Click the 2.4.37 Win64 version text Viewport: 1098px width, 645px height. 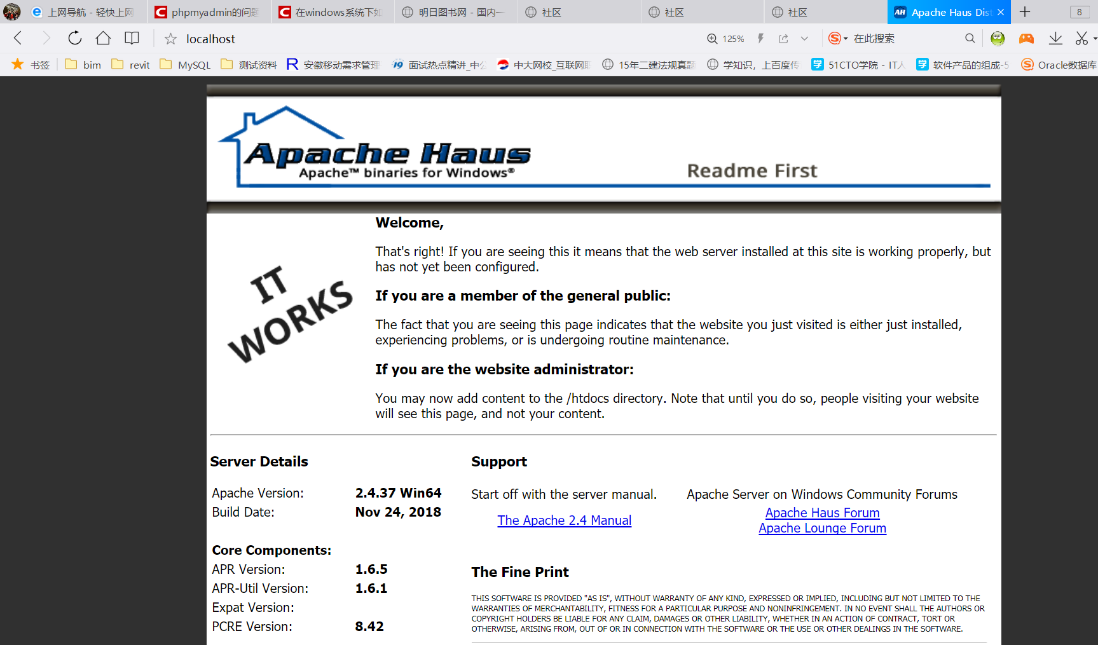pyautogui.click(x=398, y=493)
